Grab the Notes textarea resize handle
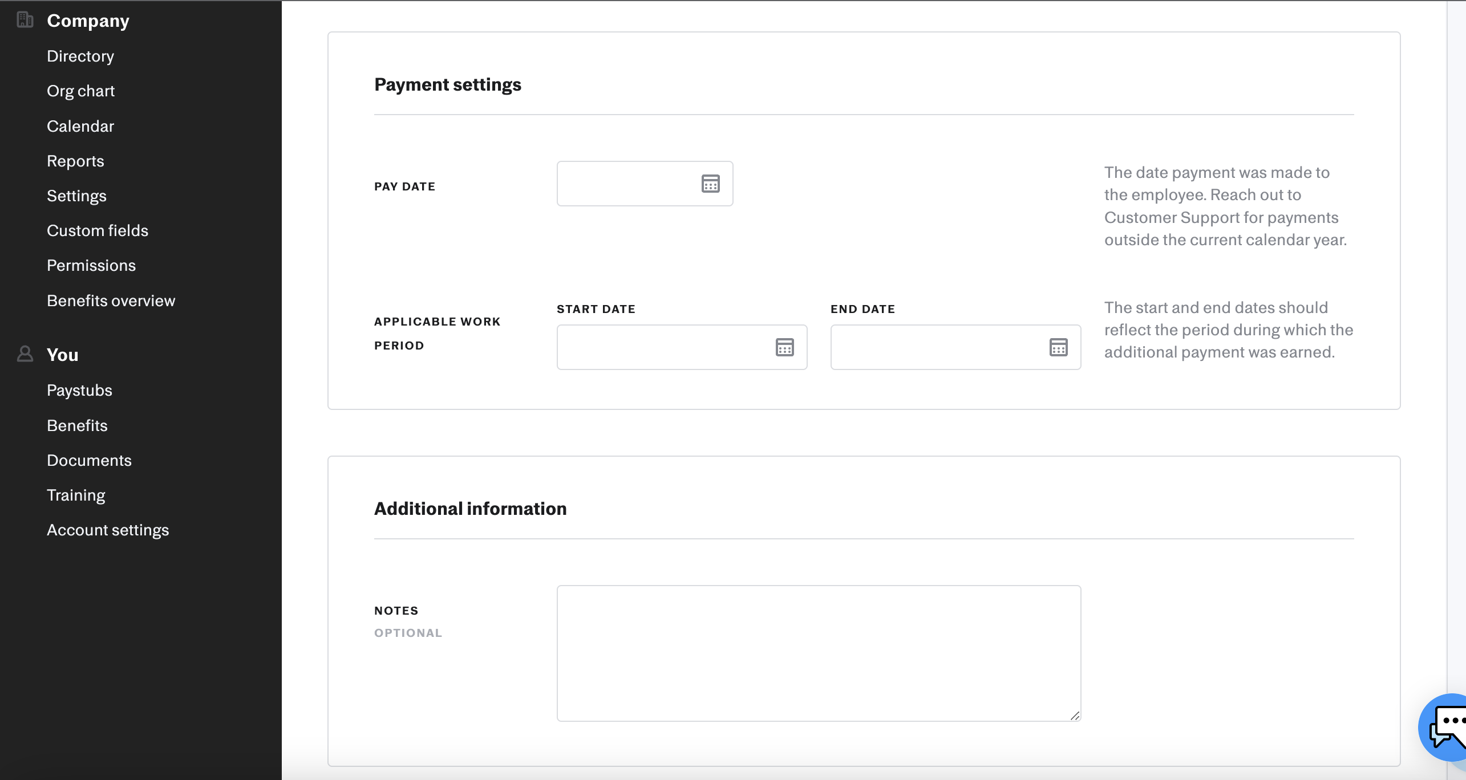1466x780 pixels. click(x=1075, y=716)
